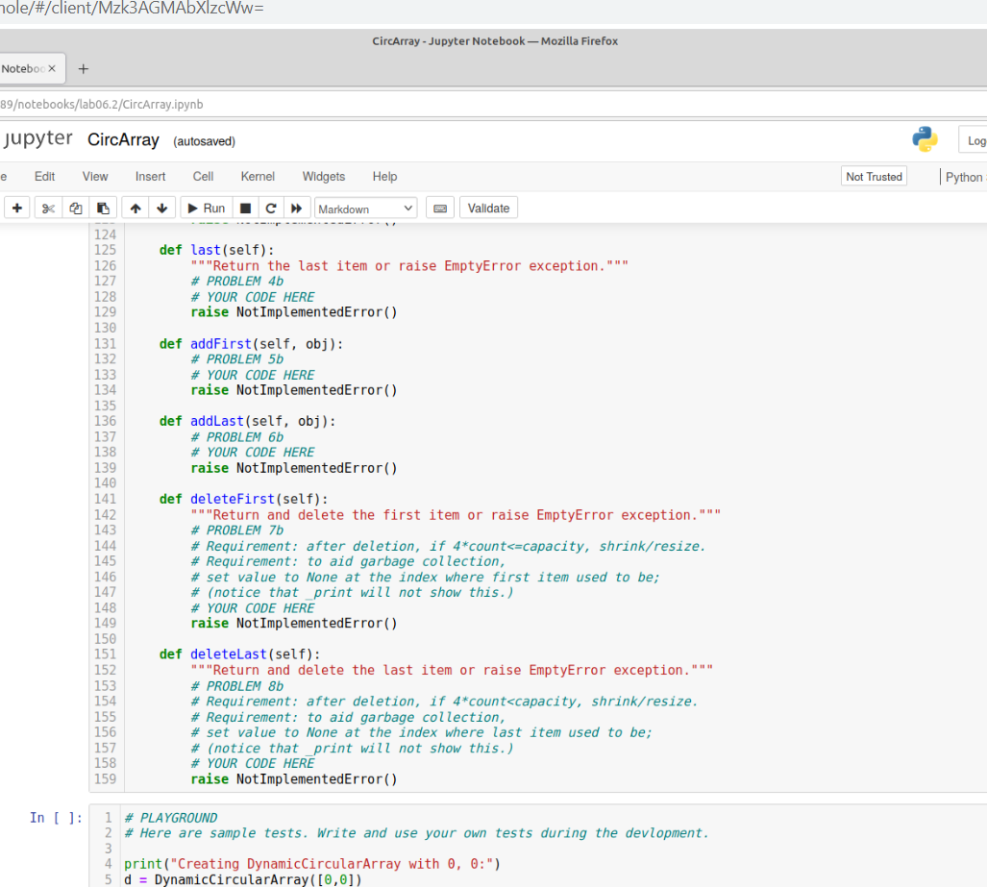Open the Markdown cell type dropdown
987x887 pixels.
click(x=365, y=208)
